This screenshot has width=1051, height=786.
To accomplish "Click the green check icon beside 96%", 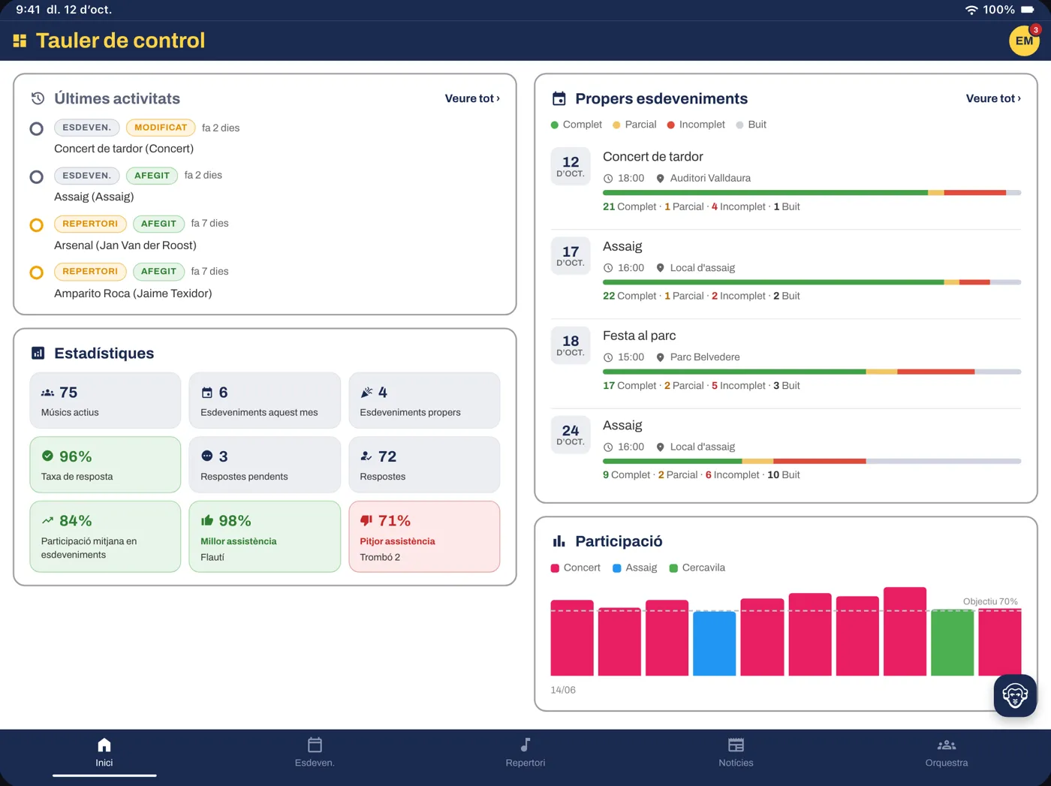I will tap(47, 456).
